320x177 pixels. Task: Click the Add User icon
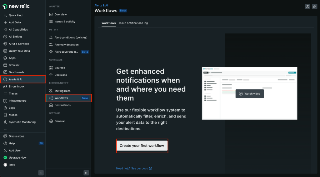click(x=5, y=151)
